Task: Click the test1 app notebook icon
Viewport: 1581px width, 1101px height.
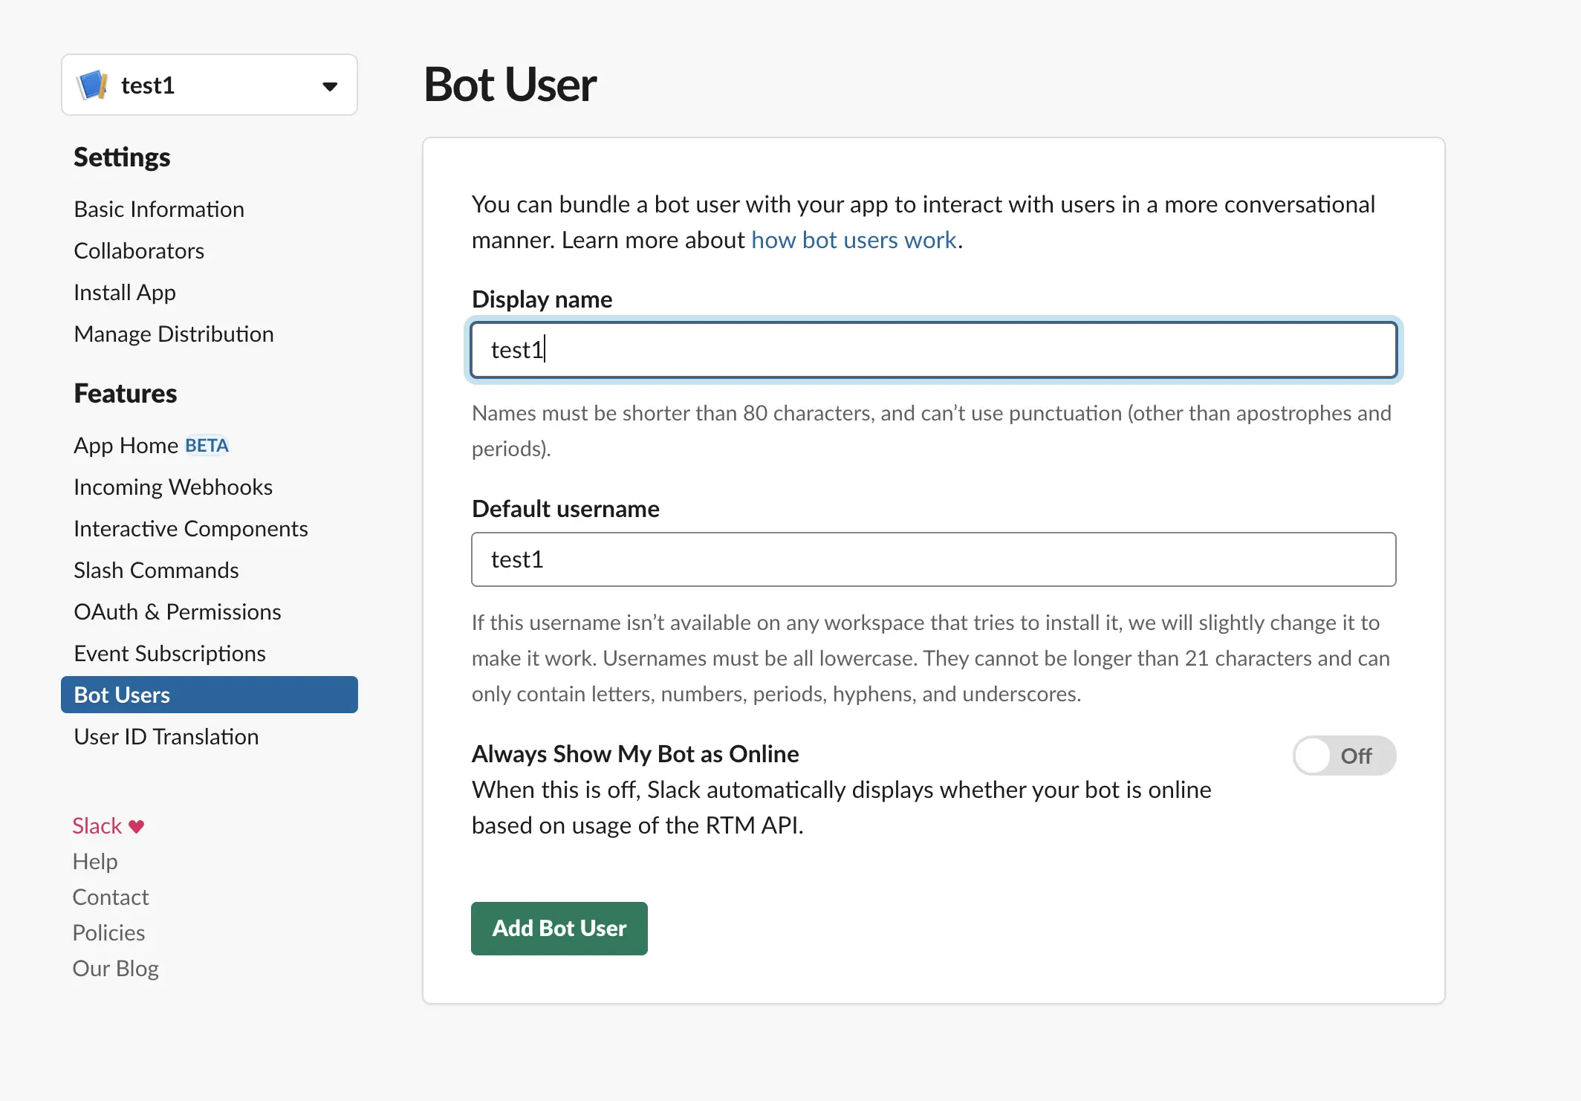Action: point(93,85)
